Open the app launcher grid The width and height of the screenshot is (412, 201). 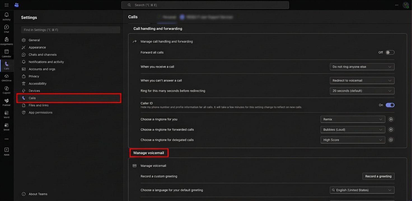pos(6,5)
